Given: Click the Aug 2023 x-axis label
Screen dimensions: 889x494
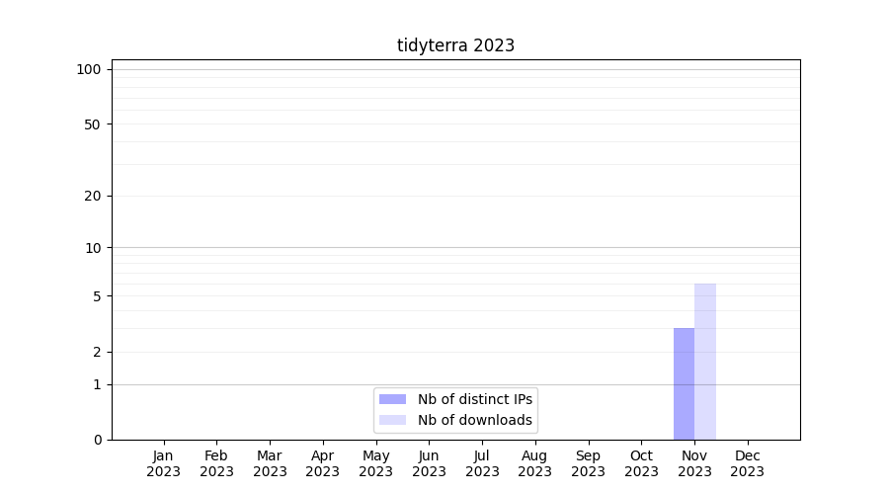Looking at the screenshot, I should [x=535, y=463].
